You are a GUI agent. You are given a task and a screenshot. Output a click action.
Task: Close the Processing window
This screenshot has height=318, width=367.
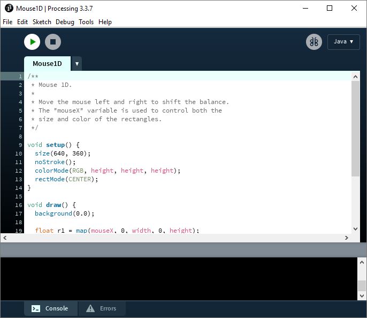[354, 8]
